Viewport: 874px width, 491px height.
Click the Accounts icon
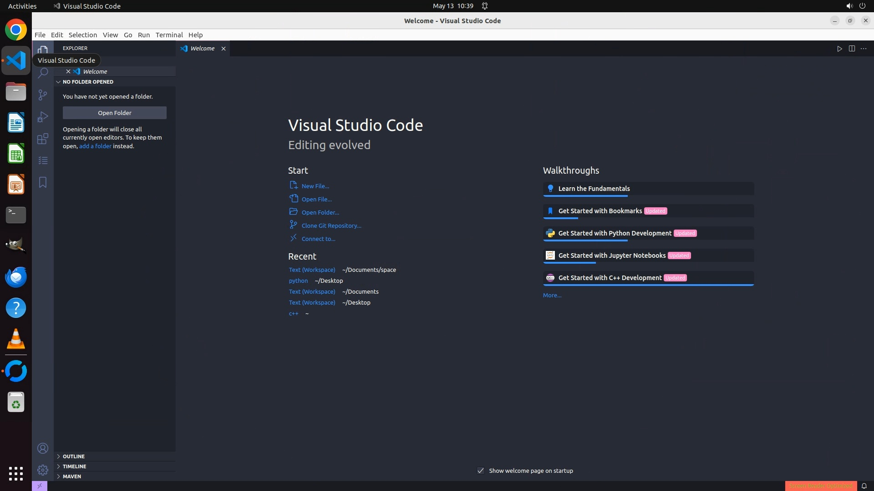click(43, 449)
